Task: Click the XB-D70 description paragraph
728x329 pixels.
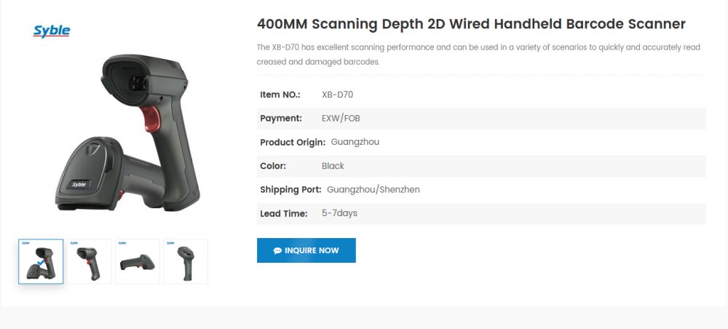Action: click(478, 55)
